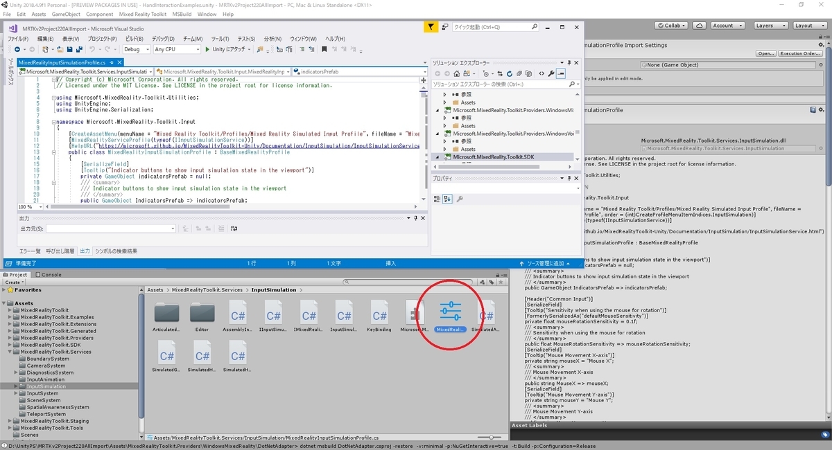Click the Undo icon in Visual Studio toolbar
Image resolution: width=832 pixels, height=450 pixels.
pos(93,49)
